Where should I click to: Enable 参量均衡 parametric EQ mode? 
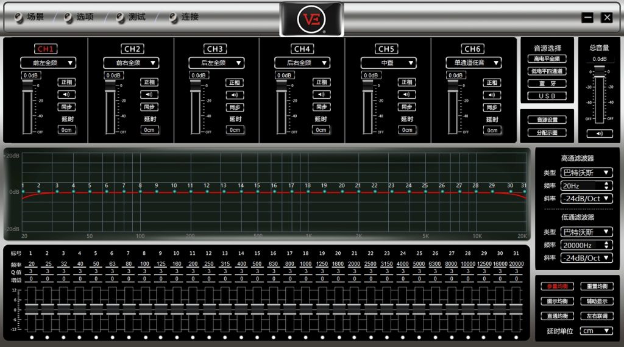coord(557,287)
